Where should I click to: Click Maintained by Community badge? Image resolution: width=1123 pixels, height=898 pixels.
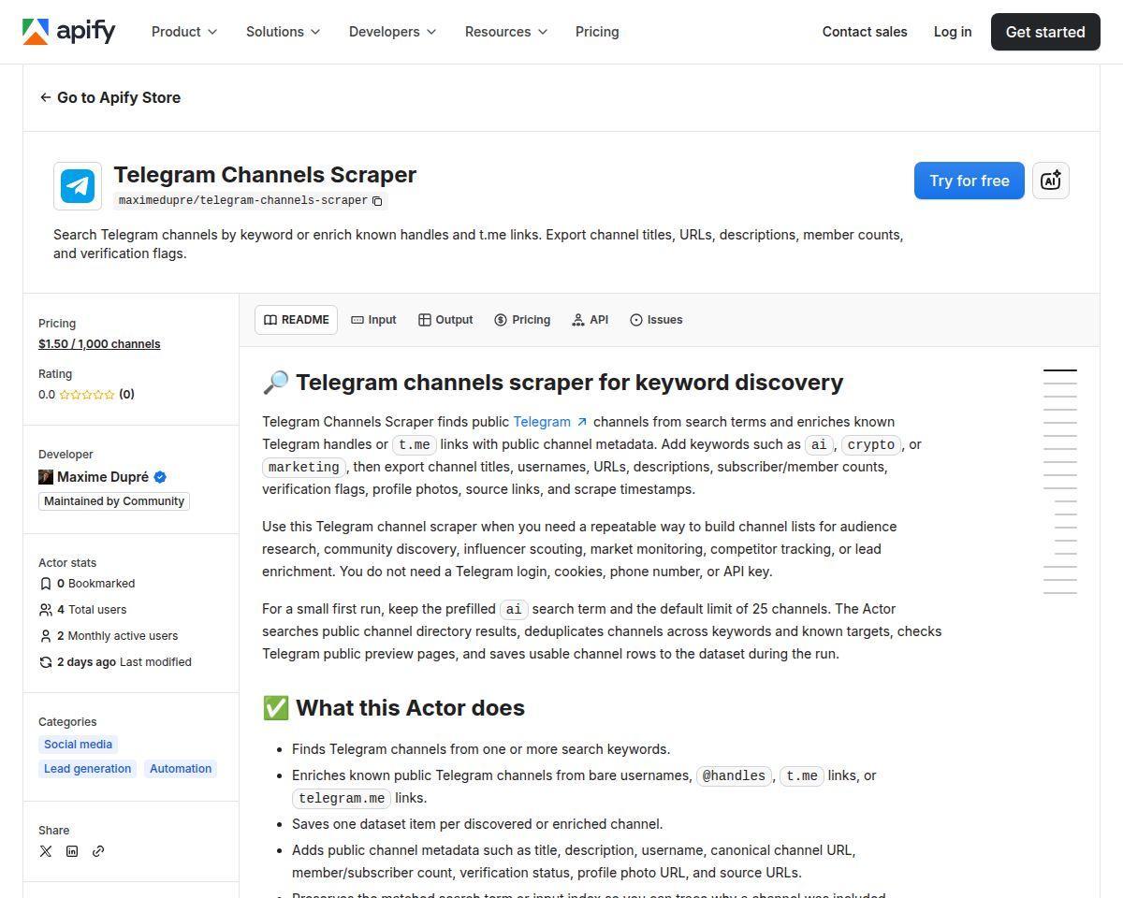tap(114, 501)
